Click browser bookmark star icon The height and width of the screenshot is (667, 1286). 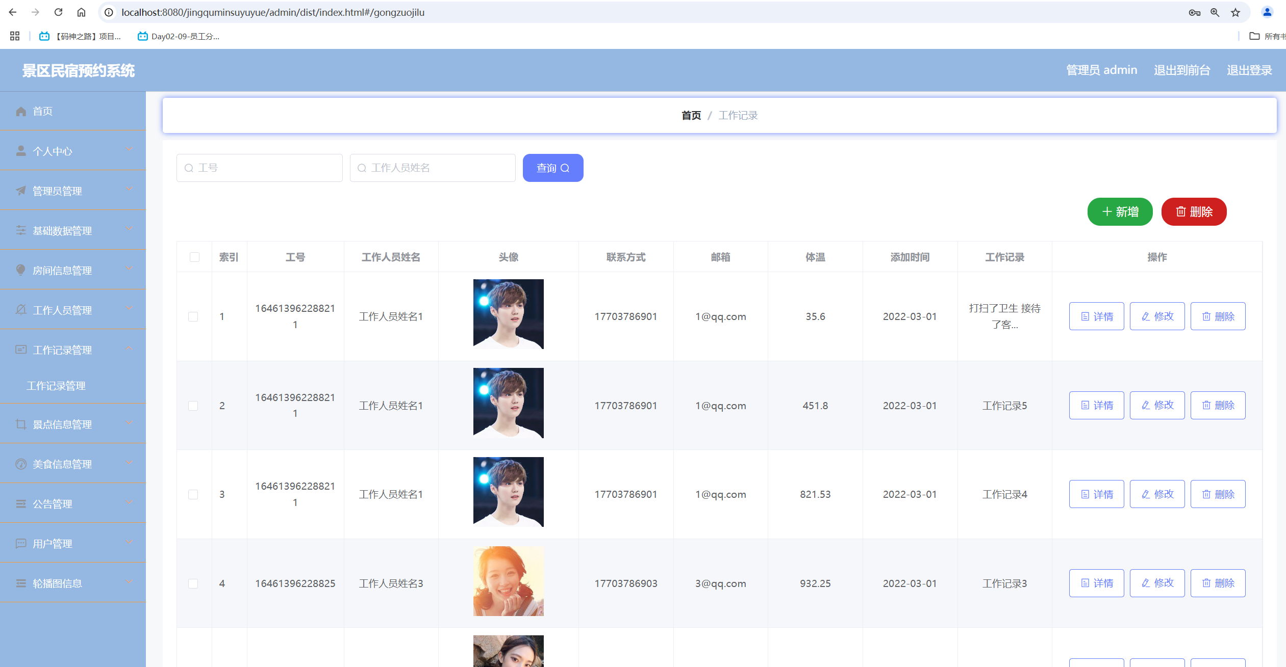(1235, 12)
